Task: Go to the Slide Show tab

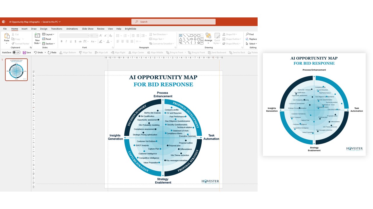Action: [x=88, y=29]
